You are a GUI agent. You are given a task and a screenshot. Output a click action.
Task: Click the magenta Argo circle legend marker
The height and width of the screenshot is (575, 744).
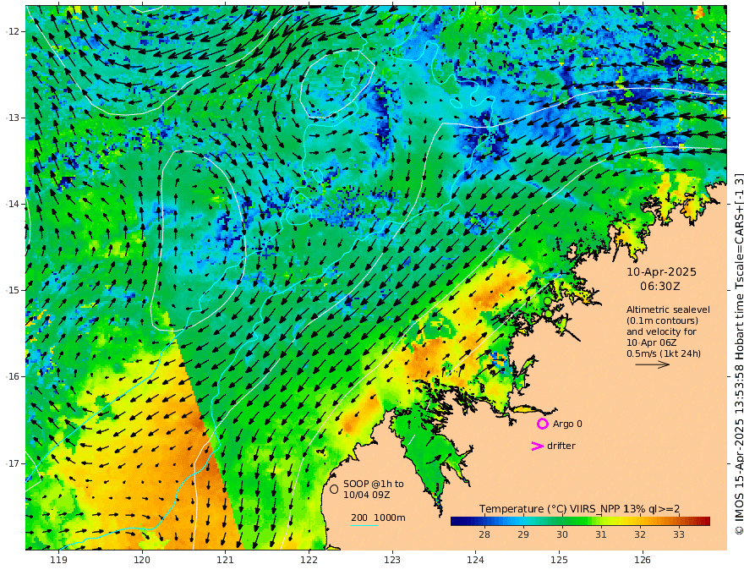(542, 424)
